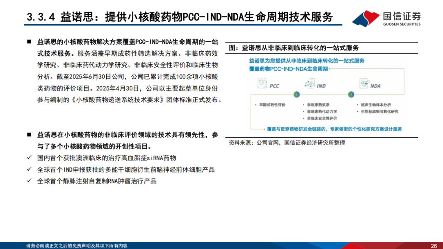Click the footer disclaimer 请务必阅读正文之后的免责声明

[x=77, y=246]
